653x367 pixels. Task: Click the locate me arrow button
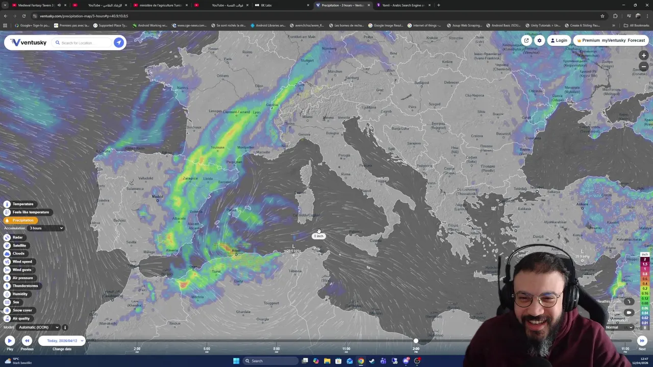118,43
